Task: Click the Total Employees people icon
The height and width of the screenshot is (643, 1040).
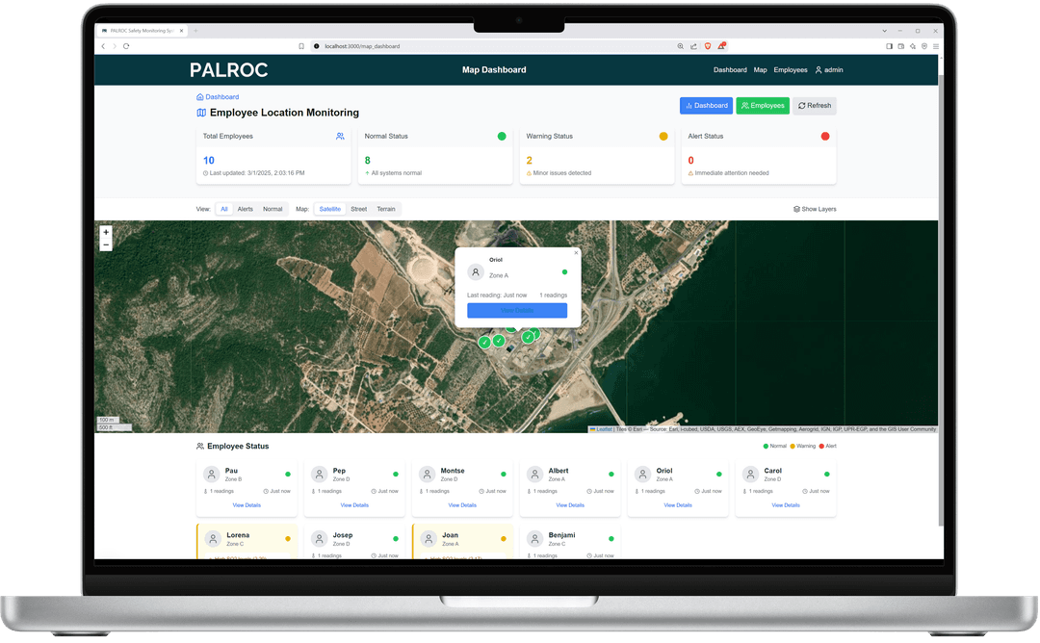Action: click(x=340, y=137)
